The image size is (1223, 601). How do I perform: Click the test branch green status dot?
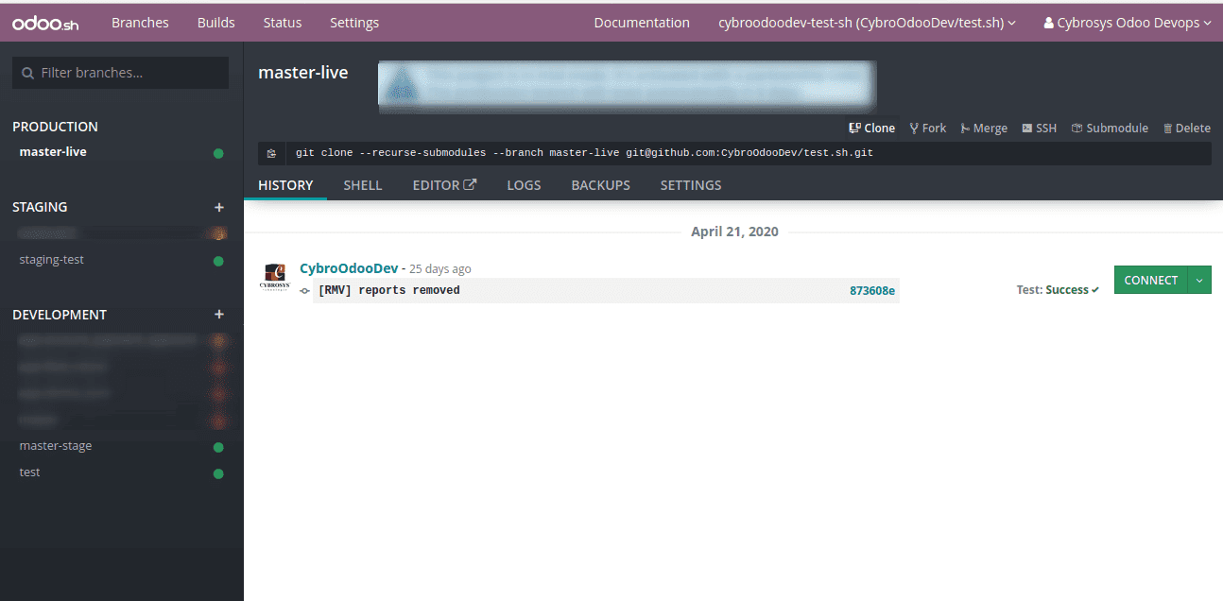[x=218, y=473]
